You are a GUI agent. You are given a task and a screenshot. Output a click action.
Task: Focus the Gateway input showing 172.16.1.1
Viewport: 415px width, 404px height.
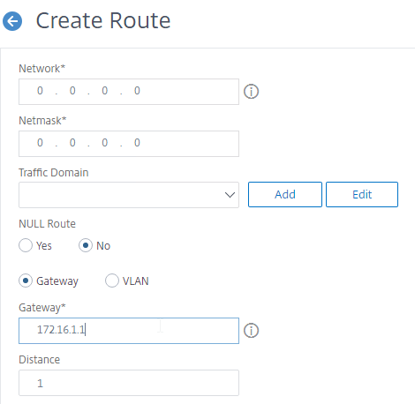point(129,331)
